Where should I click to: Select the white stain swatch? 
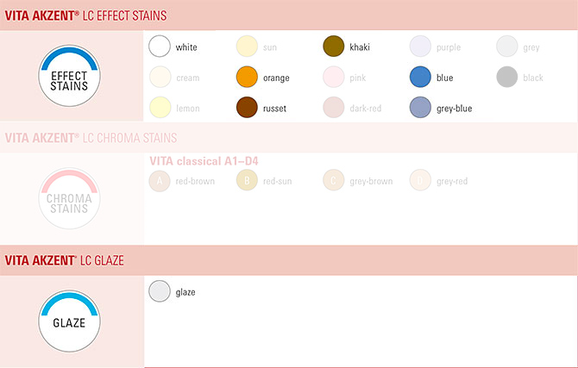[x=160, y=47]
